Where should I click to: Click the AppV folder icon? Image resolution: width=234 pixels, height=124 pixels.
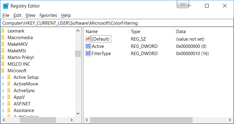point(9,97)
